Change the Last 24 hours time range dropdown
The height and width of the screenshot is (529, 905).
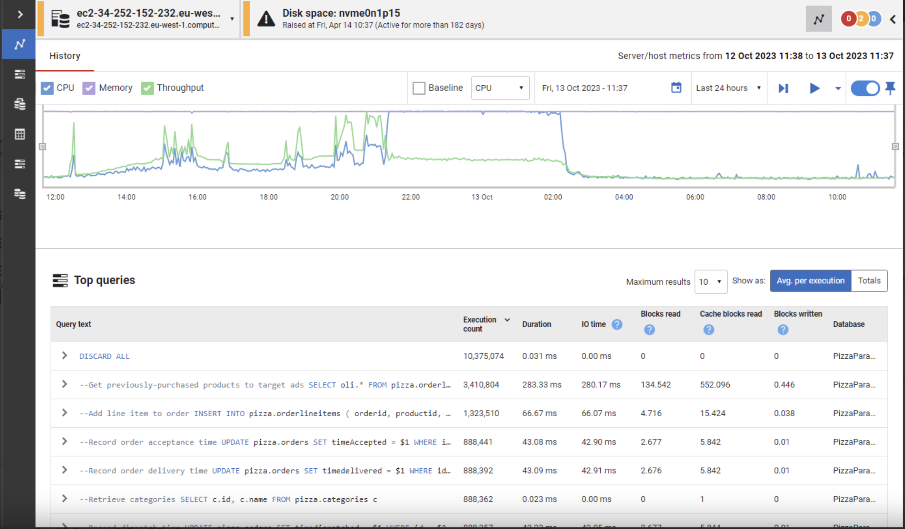point(728,88)
